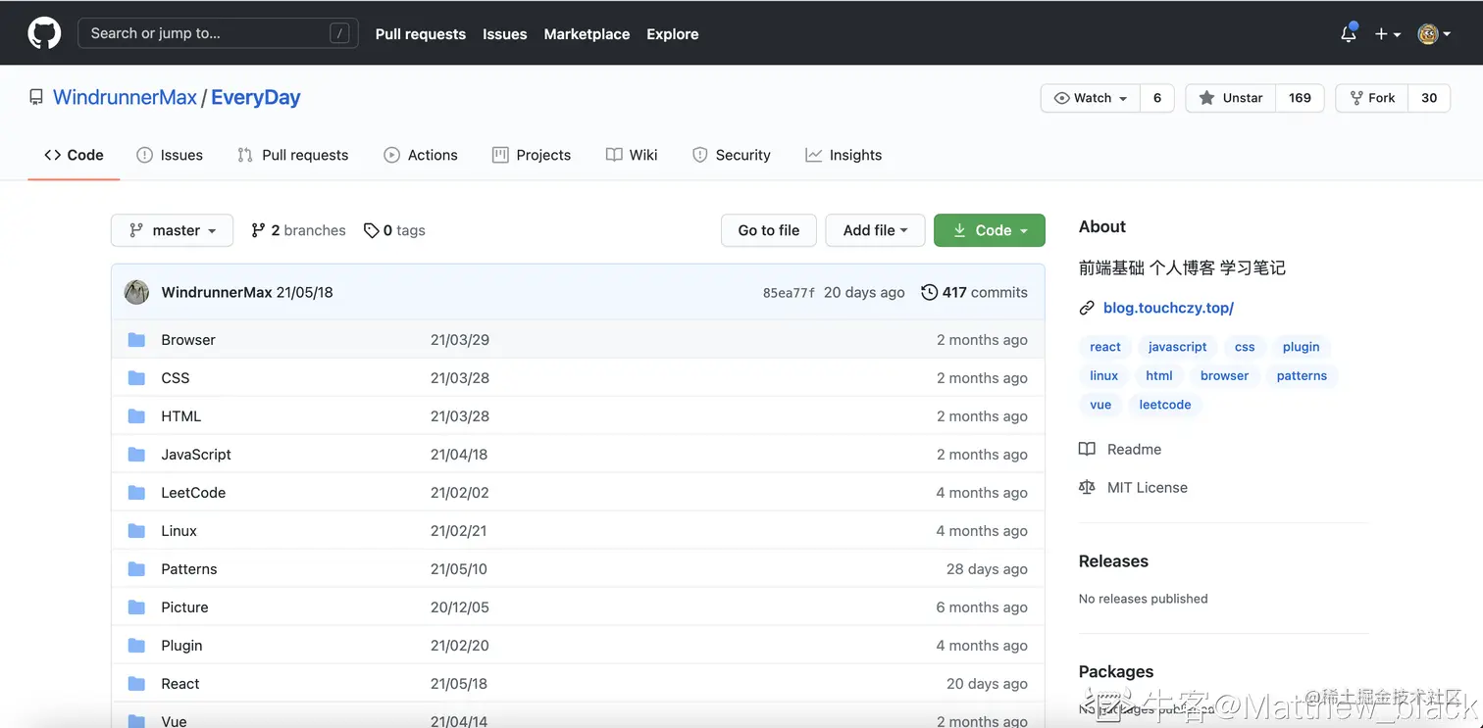Open the repository Pull requests tab

click(293, 155)
